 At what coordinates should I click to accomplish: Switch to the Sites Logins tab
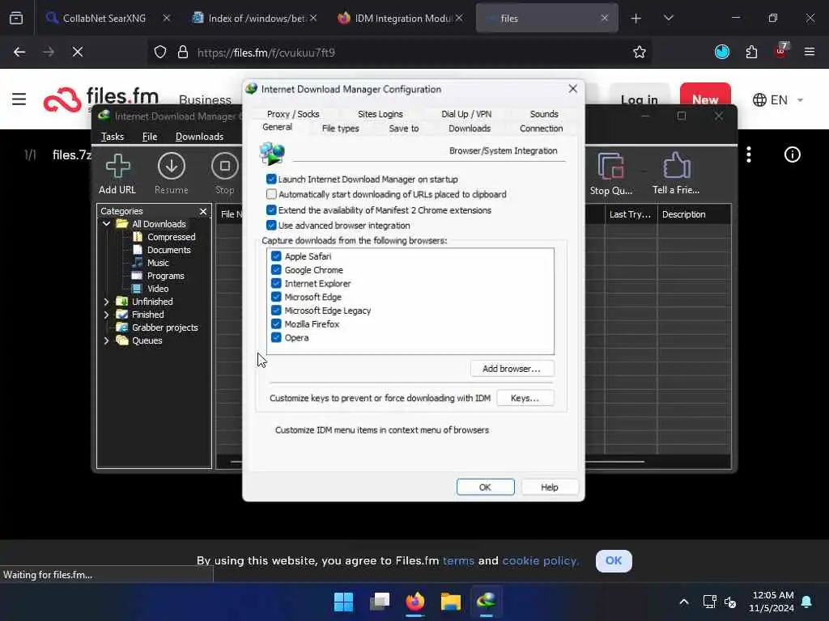click(380, 114)
